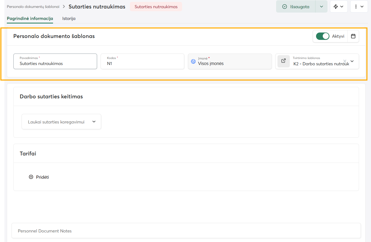Focus the Pavadinimas input field
This screenshot has height=242, width=371.
(x=55, y=61)
